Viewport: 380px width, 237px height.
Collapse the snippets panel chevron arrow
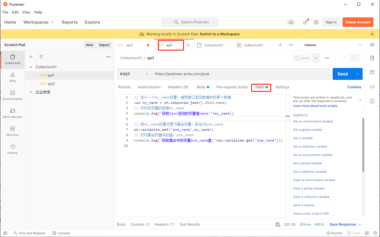[360, 100]
